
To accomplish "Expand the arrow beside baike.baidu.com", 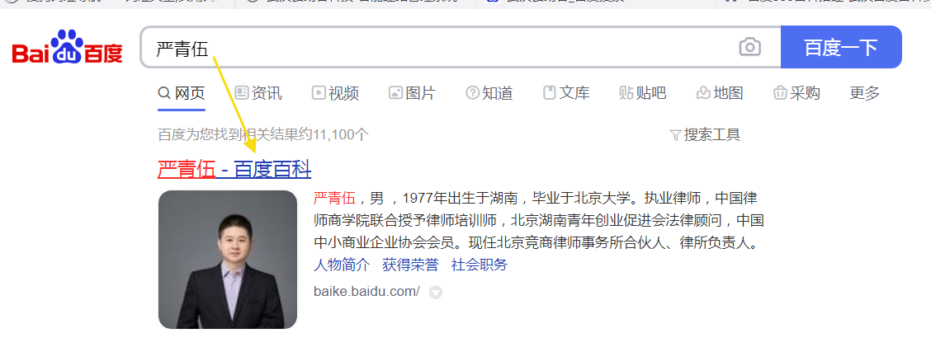I will coord(436,292).
